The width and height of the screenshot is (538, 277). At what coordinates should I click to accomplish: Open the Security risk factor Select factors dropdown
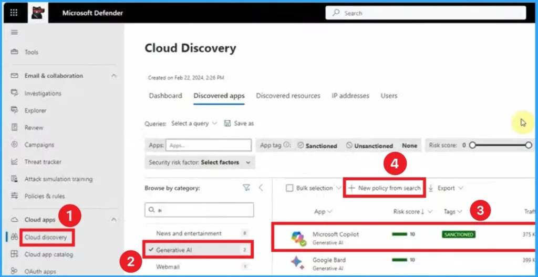225,162
